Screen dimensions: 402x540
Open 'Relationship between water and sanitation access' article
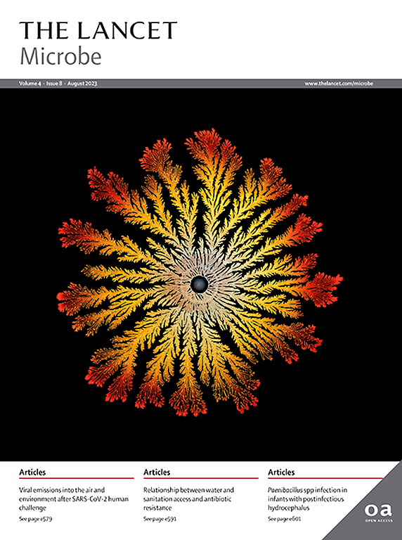pos(188,499)
